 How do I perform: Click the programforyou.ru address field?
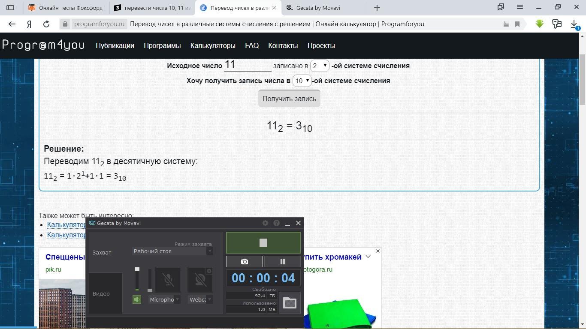point(99,24)
